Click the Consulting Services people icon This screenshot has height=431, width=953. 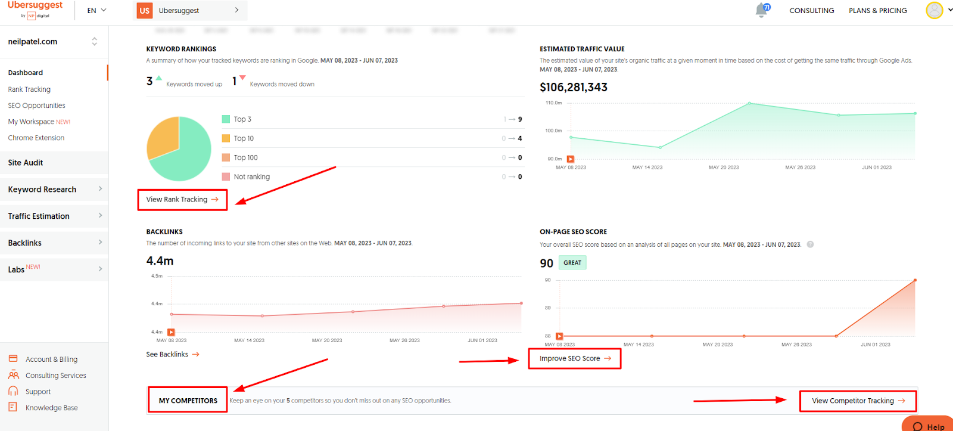click(x=13, y=375)
